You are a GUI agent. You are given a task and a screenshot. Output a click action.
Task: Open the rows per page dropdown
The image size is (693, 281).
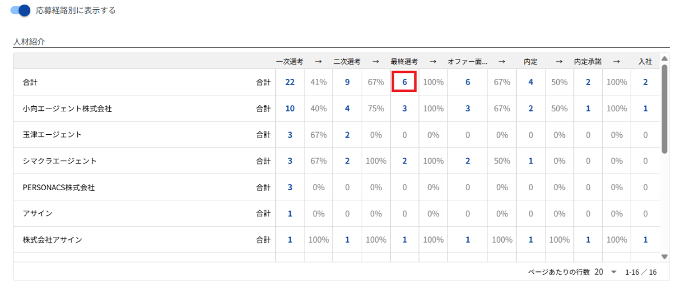[x=605, y=272]
